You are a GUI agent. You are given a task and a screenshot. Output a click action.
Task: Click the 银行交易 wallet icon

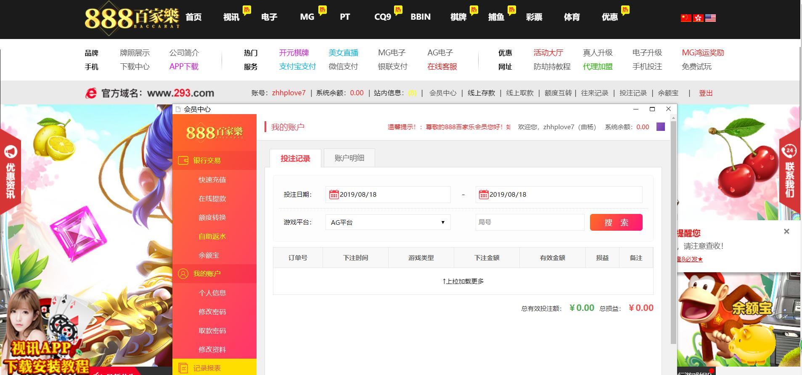tap(183, 160)
